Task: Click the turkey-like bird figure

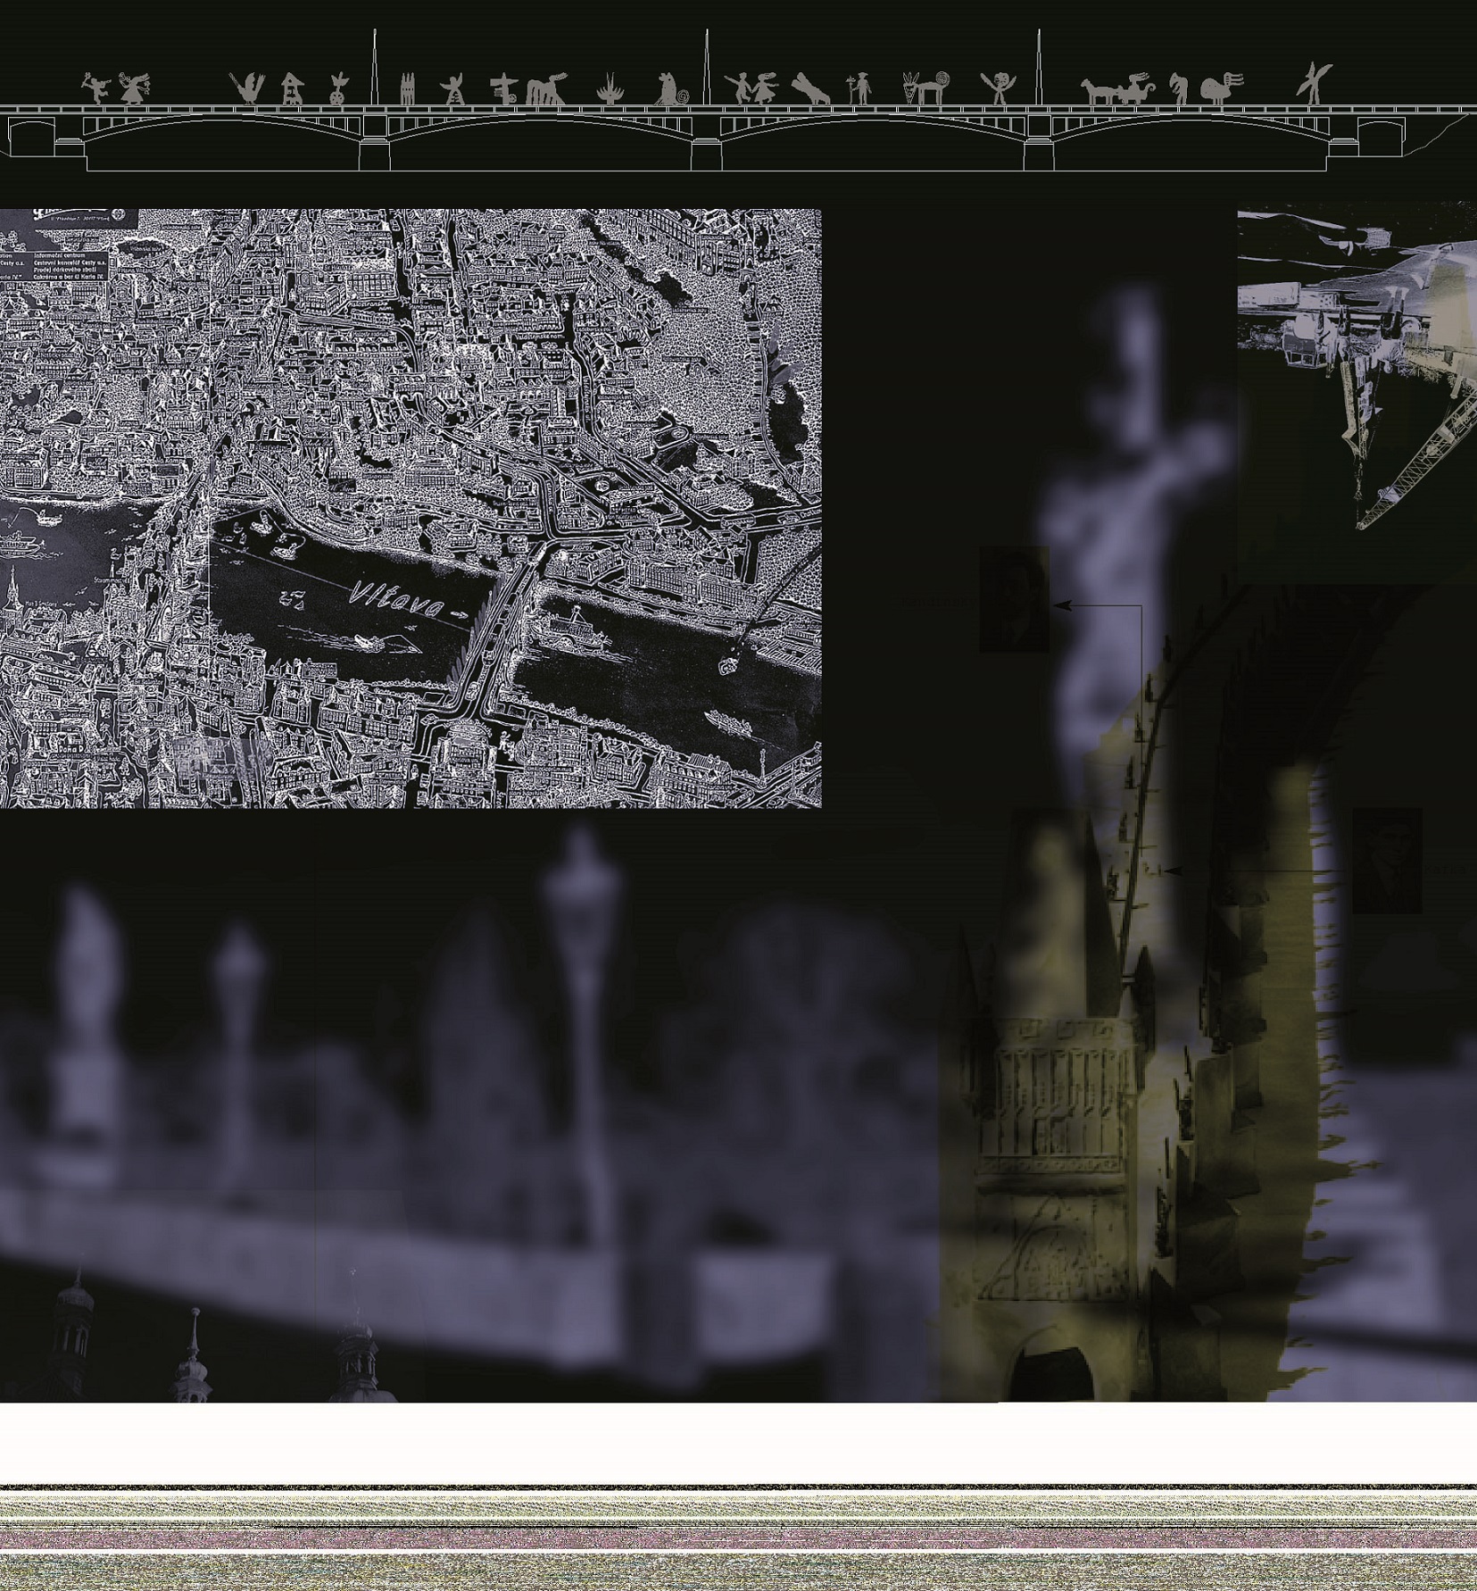Action: 1223,88
